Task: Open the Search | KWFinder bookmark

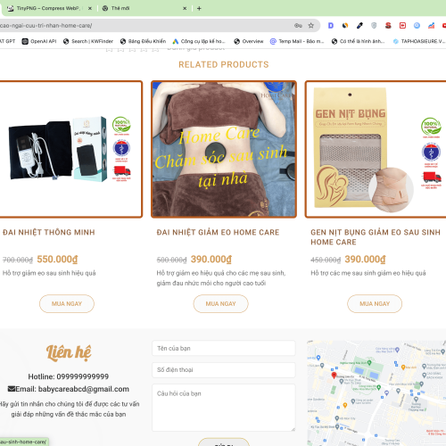Action: tap(88, 41)
